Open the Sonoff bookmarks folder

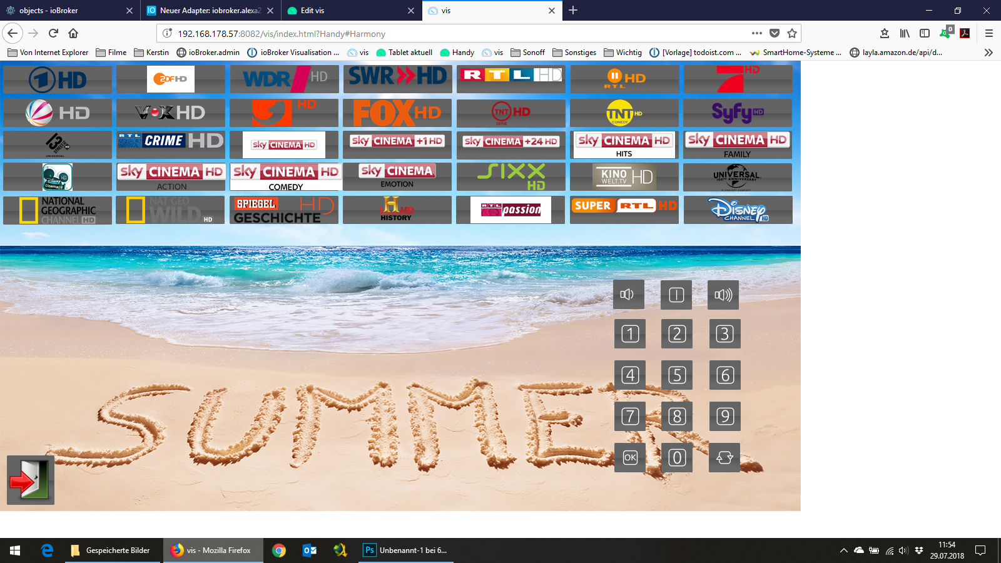pyautogui.click(x=527, y=53)
